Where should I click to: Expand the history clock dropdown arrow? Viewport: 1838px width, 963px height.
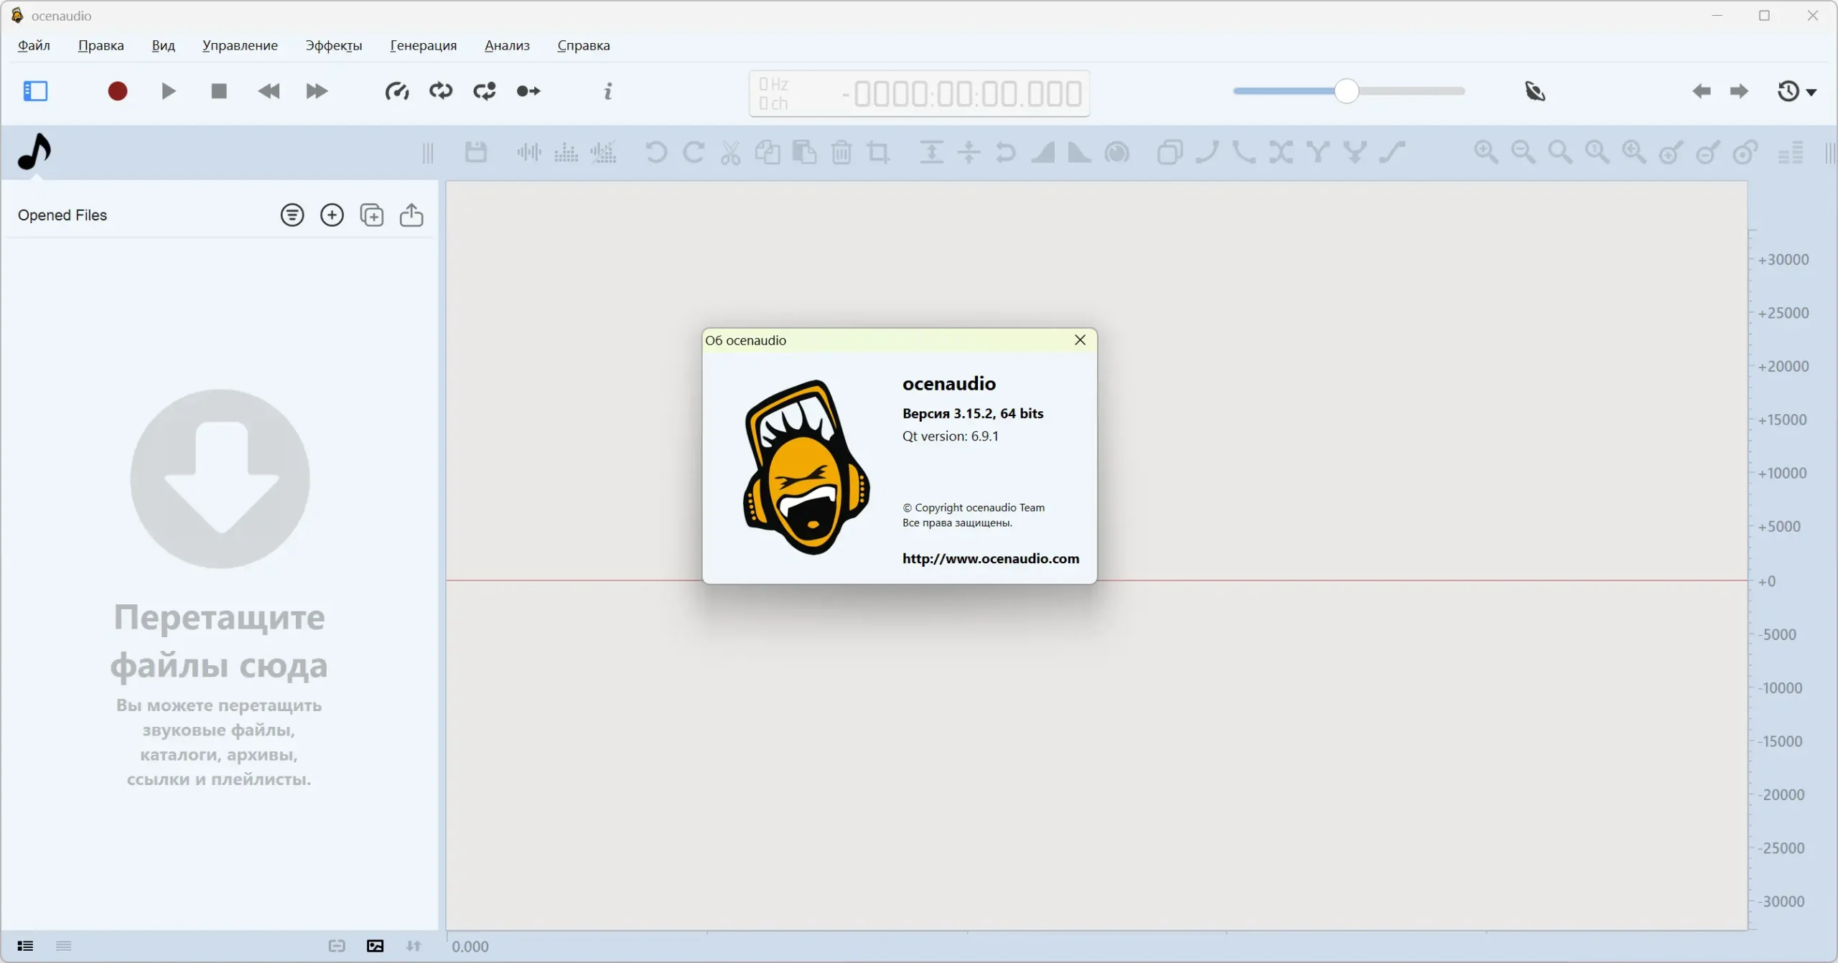point(1811,93)
